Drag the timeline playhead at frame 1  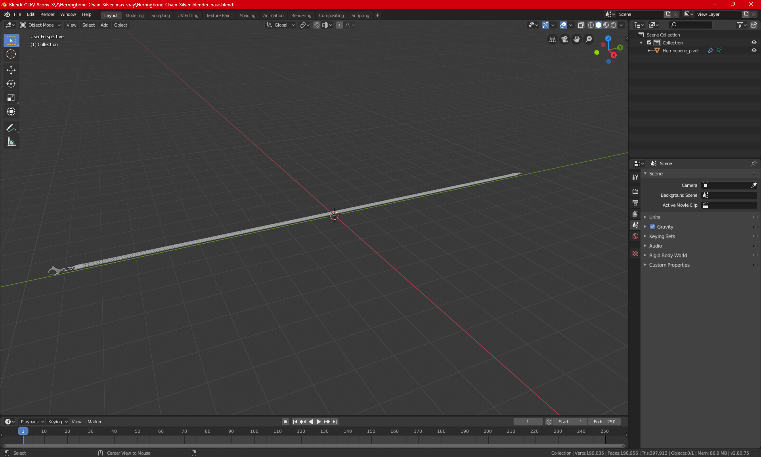(23, 431)
